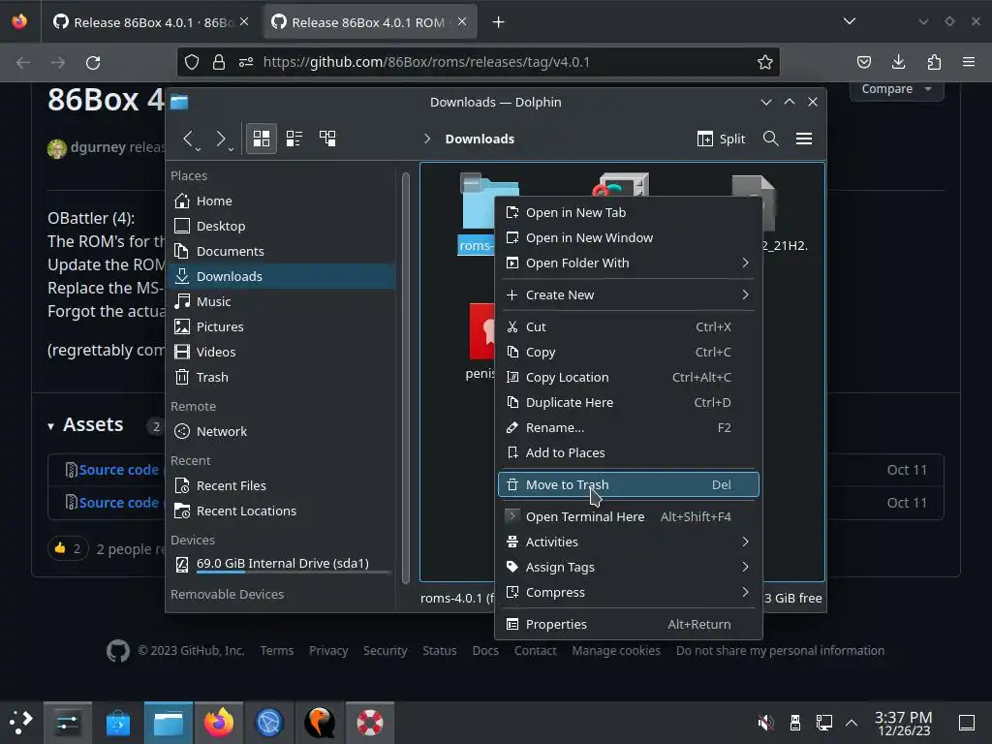
Task: Click thumbs up reaction button
Action: pos(68,548)
